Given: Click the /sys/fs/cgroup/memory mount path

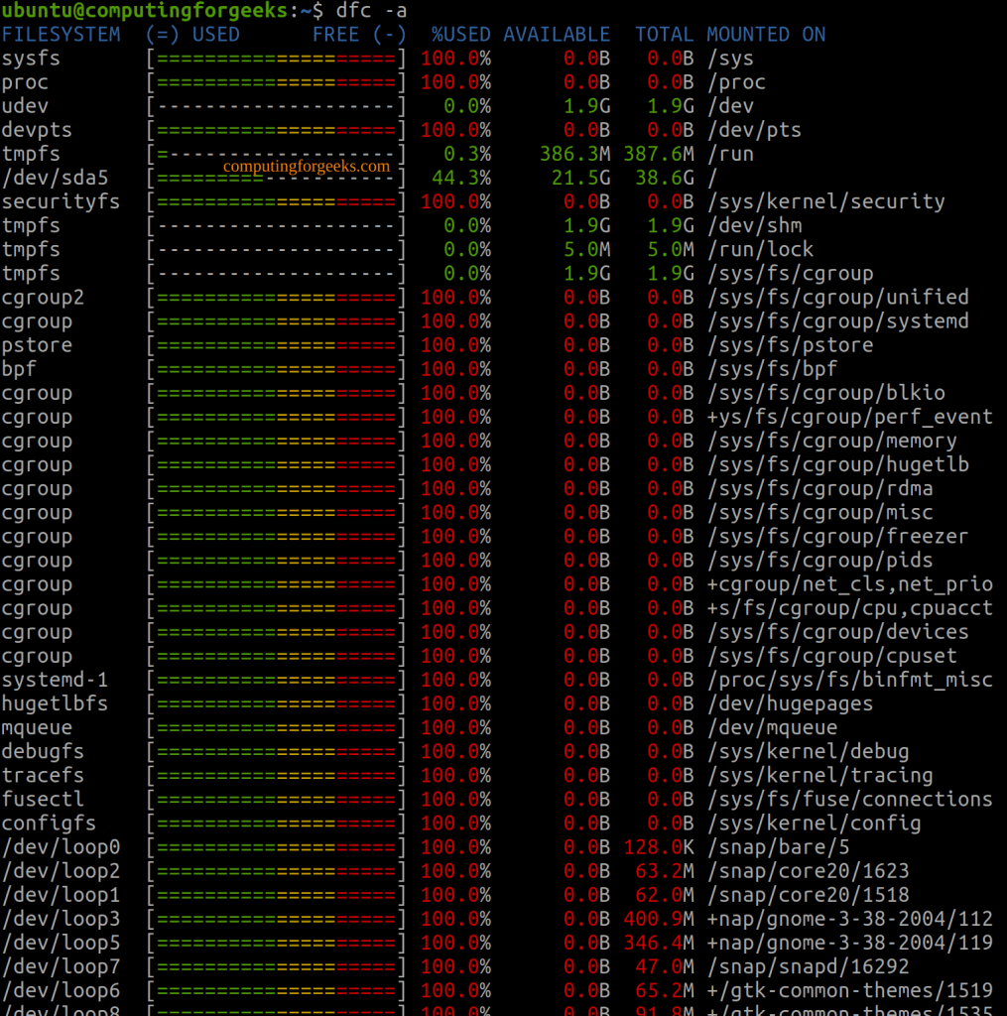Looking at the screenshot, I should pos(832,441).
